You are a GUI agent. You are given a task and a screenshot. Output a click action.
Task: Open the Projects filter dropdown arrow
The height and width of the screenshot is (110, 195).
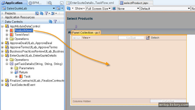coord(49,13)
